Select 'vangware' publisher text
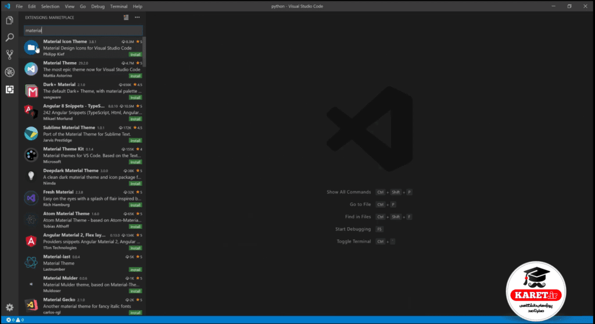 pos(52,97)
